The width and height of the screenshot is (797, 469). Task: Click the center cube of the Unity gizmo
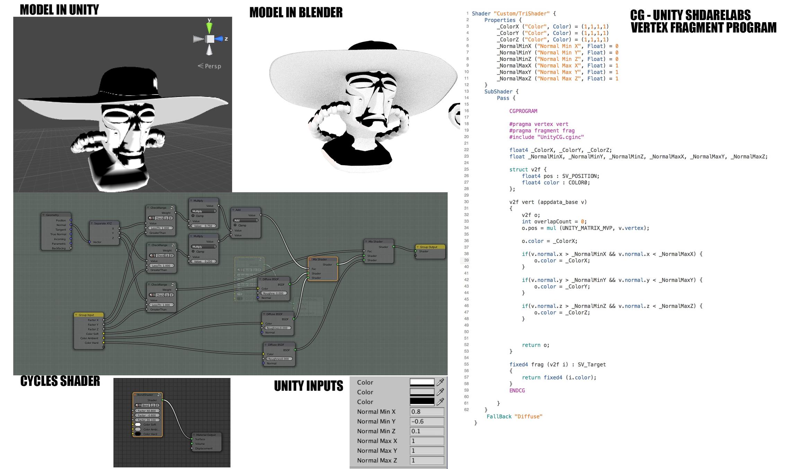[210, 39]
